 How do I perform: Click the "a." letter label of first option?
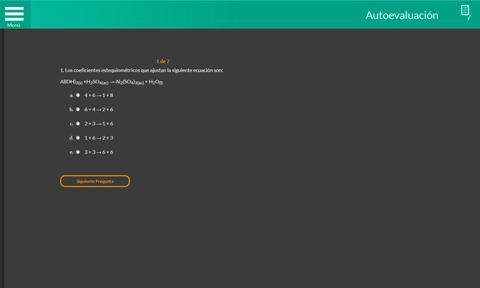coord(72,95)
